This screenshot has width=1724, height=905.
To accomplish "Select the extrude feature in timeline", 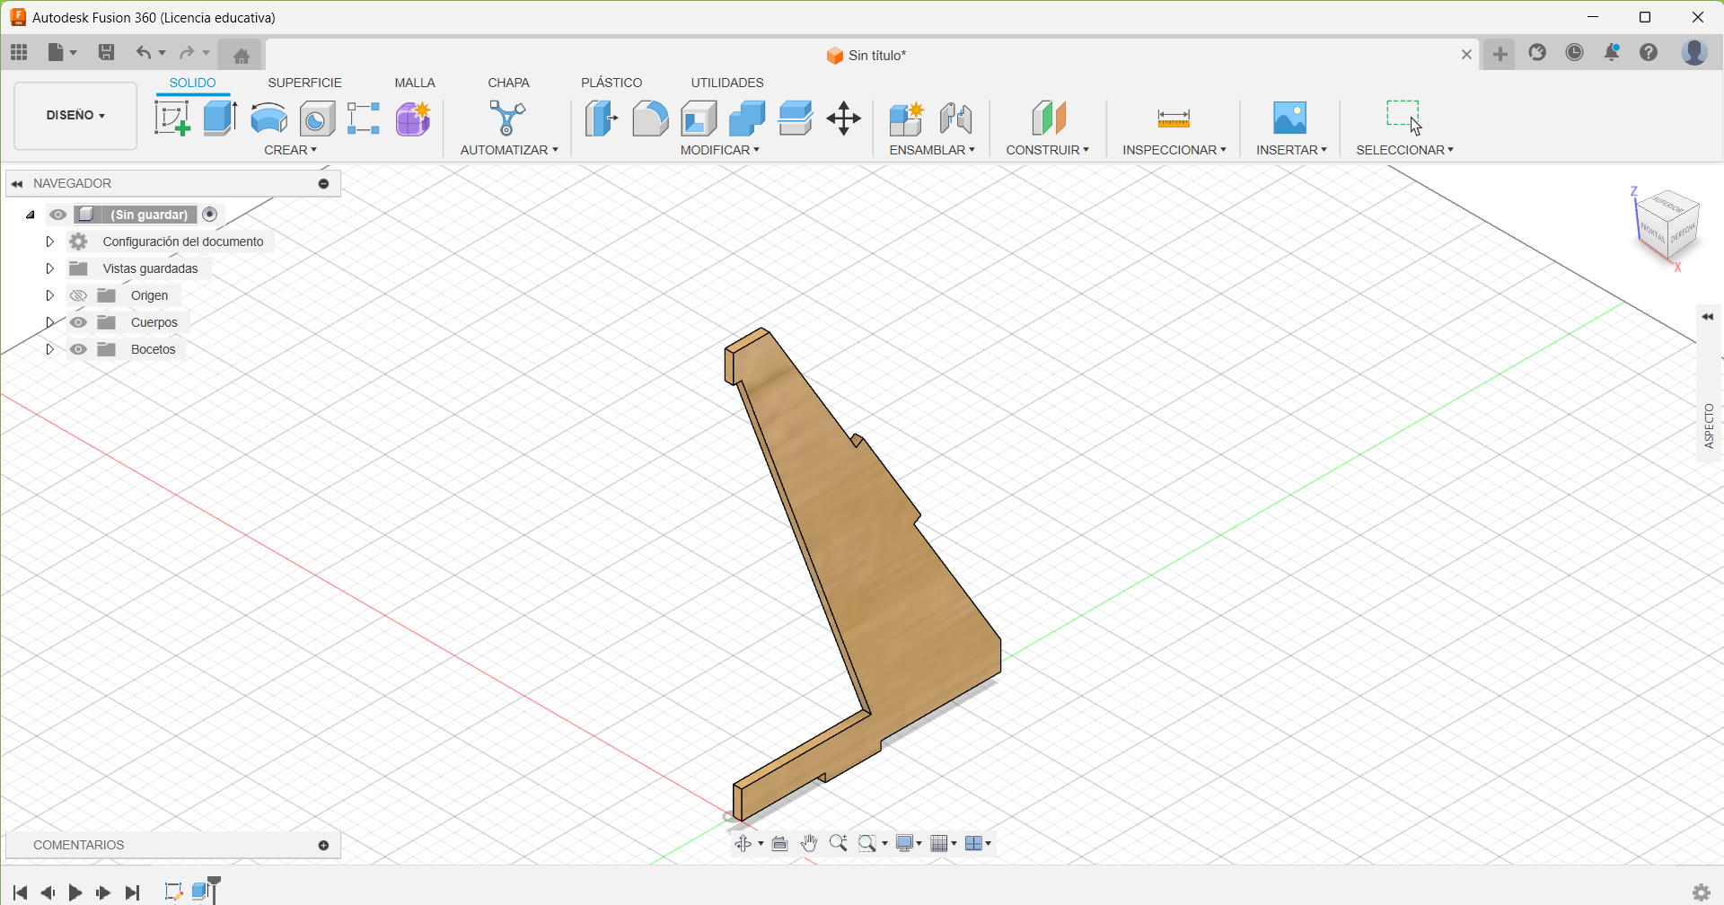I will coord(202,892).
